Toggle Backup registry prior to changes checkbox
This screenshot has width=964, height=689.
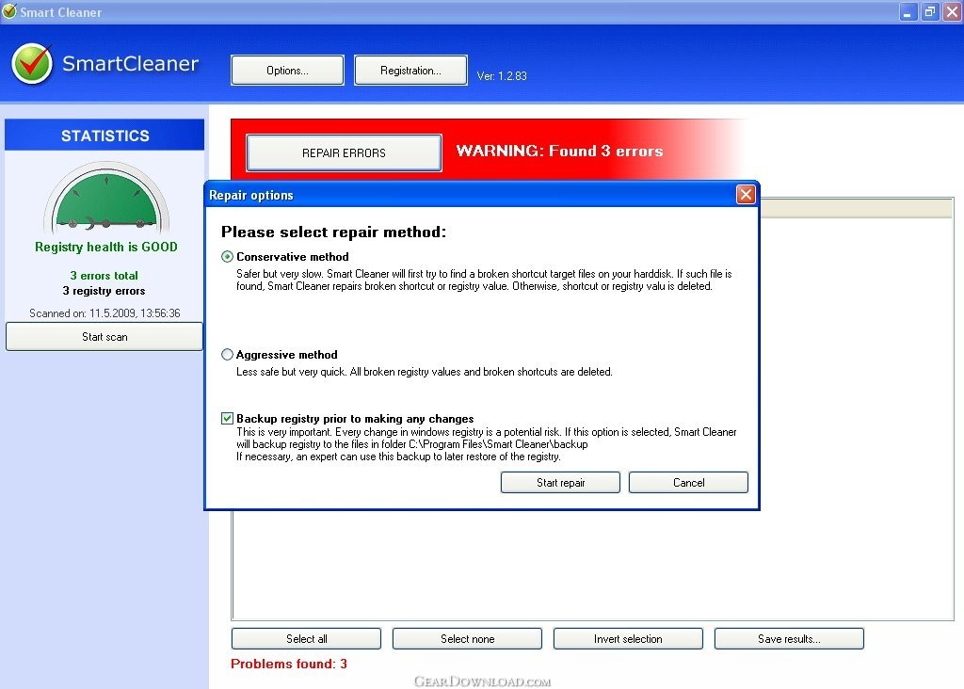tap(228, 419)
